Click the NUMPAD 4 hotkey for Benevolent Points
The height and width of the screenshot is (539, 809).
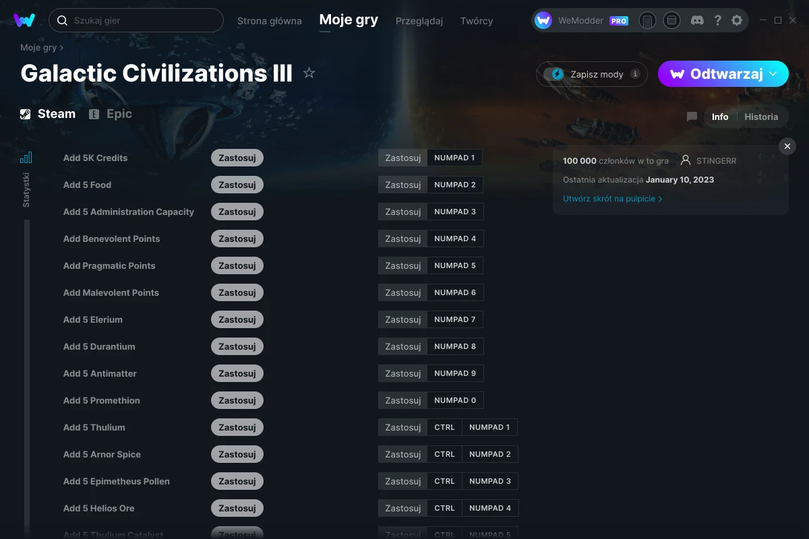click(455, 239)
